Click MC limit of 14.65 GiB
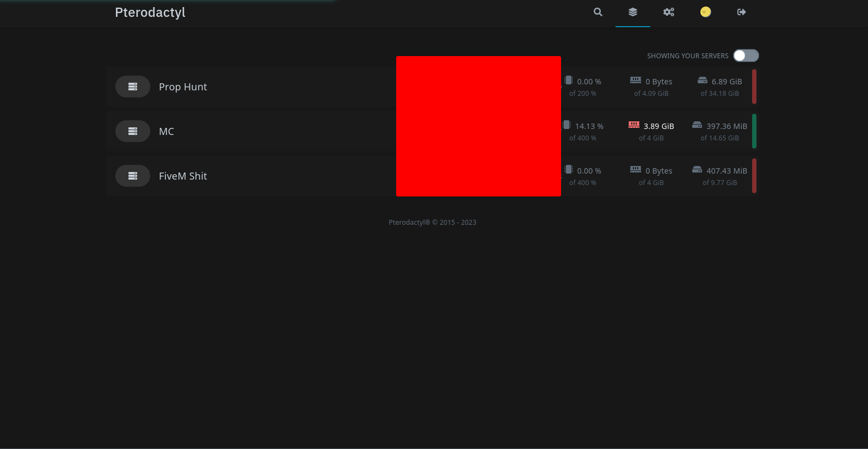Image resolution: width=868 pixels, height=449 pixels. tap(720, 138)
